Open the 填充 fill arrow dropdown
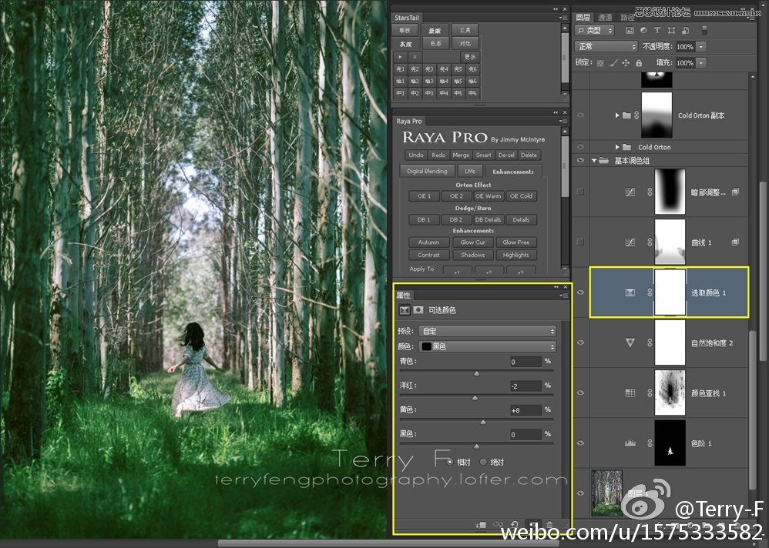Viewport: 769px width, 548px height. click(701, 62)
